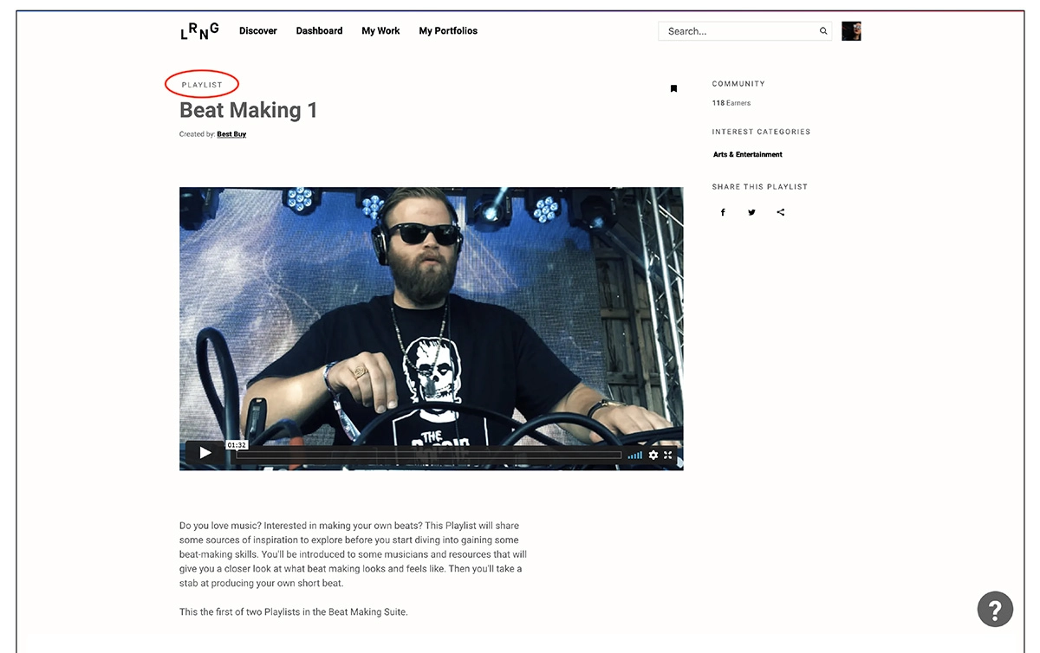Click the search magnifier icon
This screenshot has height=653, width=1040.
822,30
